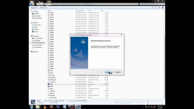The width and height of the screenshot is (194, 109).
Task: Select the Uninstall.iss file
Action: [x=53, y=97]
